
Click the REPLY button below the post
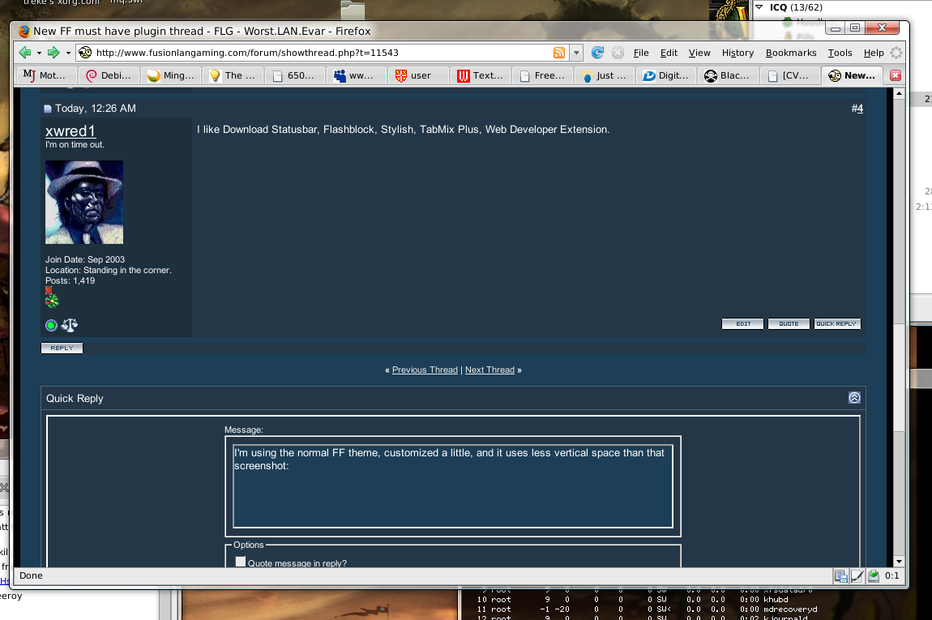pyautogui.click(x=62, y=348)
